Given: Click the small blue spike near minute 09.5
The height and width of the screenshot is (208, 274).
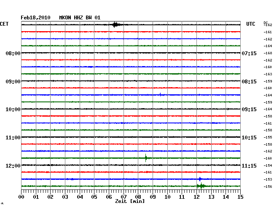Looking at the screenshot, I should tap(161, 95).
